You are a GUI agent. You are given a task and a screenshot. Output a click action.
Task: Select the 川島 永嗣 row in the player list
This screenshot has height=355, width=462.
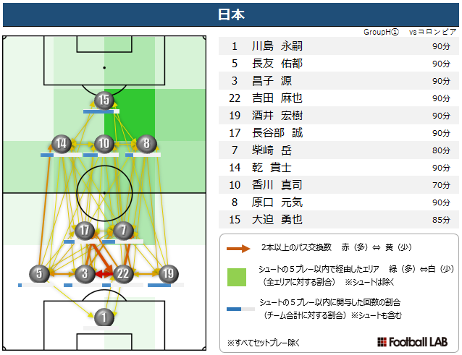coord(339,46)
